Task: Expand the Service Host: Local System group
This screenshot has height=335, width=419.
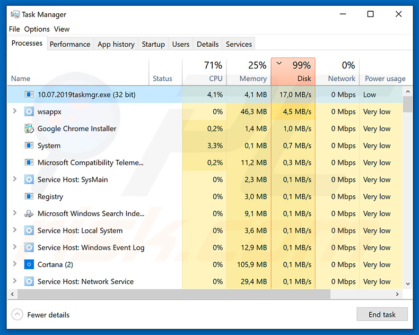Action: 15,230
